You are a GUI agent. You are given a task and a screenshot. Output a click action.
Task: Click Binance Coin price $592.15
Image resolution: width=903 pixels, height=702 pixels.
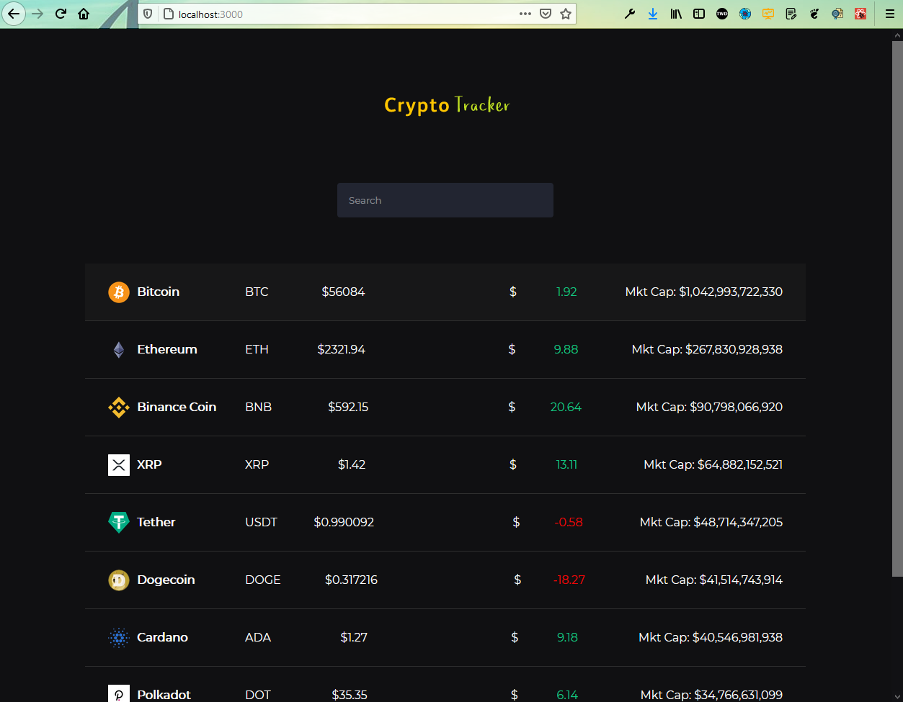348,407
